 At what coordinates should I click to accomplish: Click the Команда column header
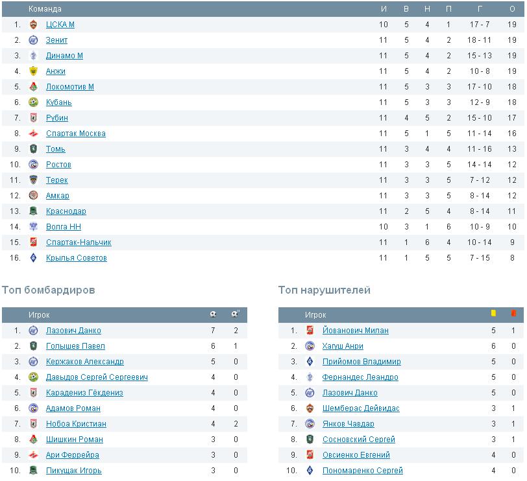(x=45, y=9)
